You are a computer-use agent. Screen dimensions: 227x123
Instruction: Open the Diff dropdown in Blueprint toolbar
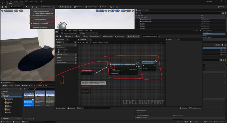(x=77, y=36)
